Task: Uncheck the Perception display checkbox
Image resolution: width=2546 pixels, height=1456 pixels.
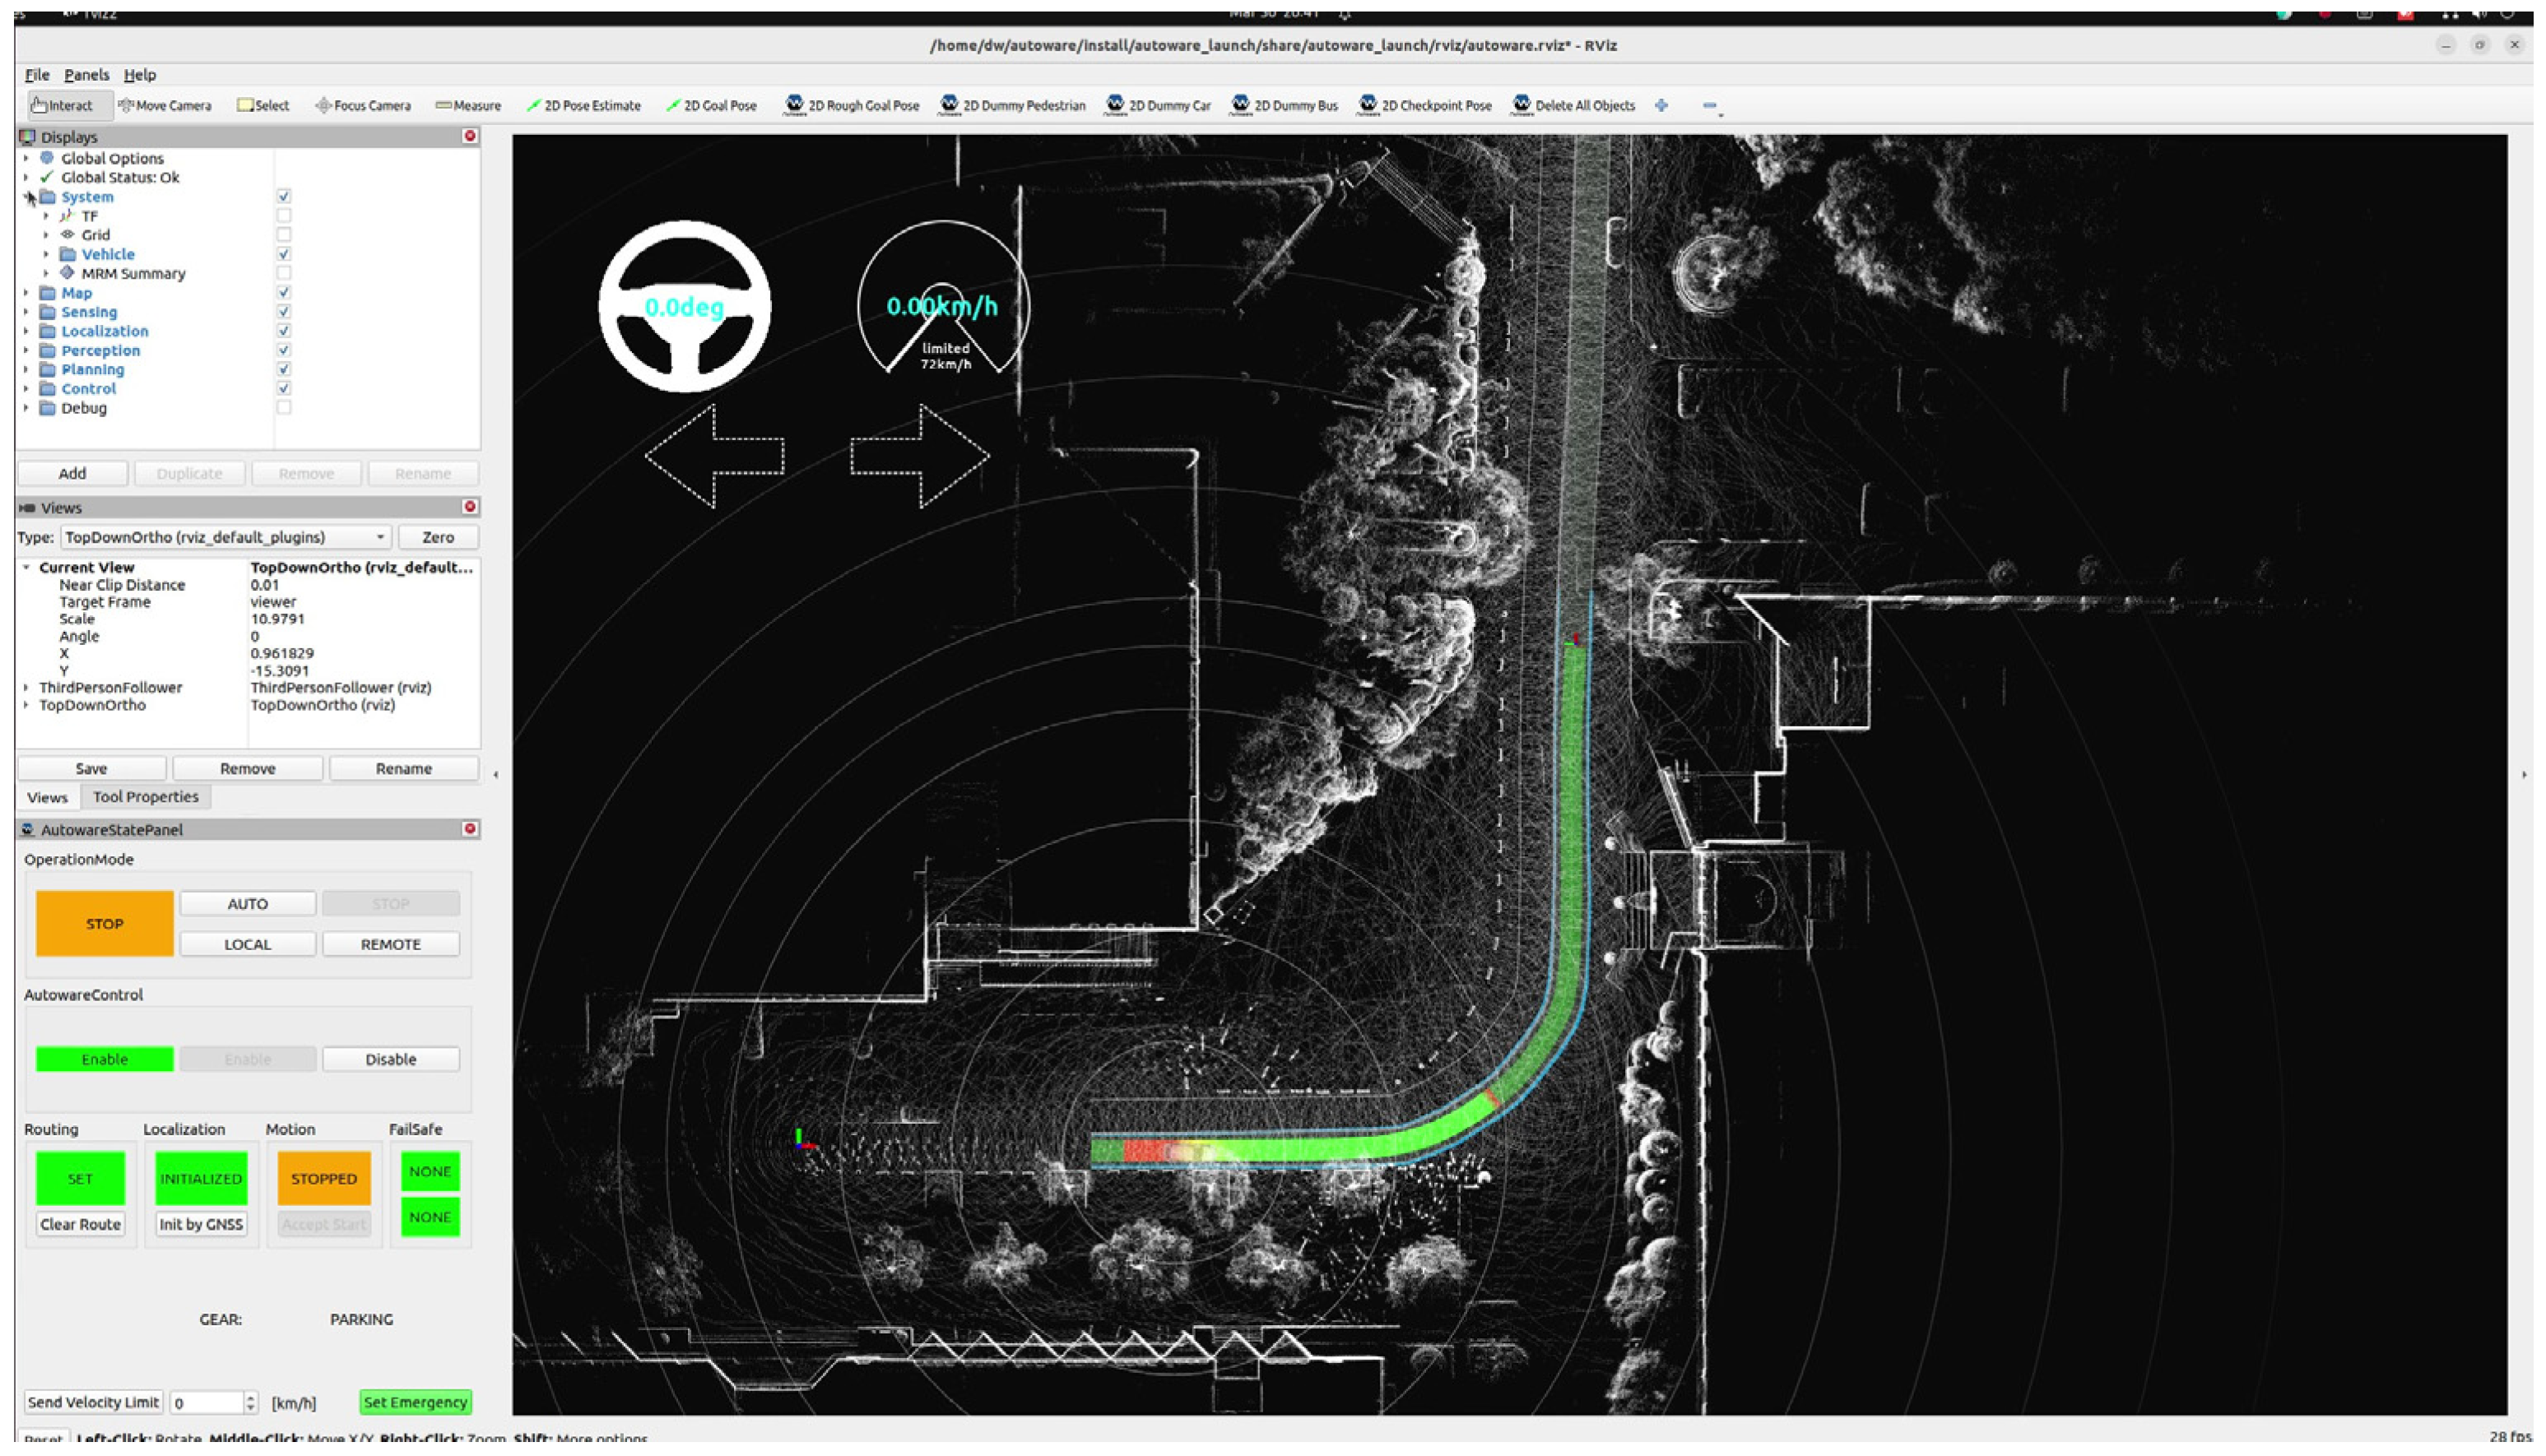Action: click(284, 350)
